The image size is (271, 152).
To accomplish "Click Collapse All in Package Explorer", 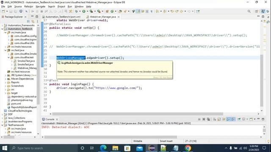I will 28,22.
